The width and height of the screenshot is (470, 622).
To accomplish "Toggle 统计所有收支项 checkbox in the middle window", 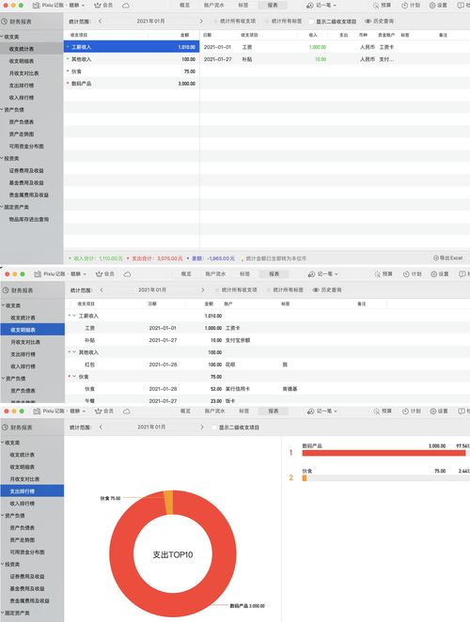I will (x=217, y=290).
